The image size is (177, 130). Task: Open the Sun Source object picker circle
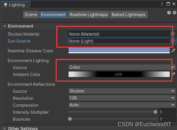tap(173, 41)
